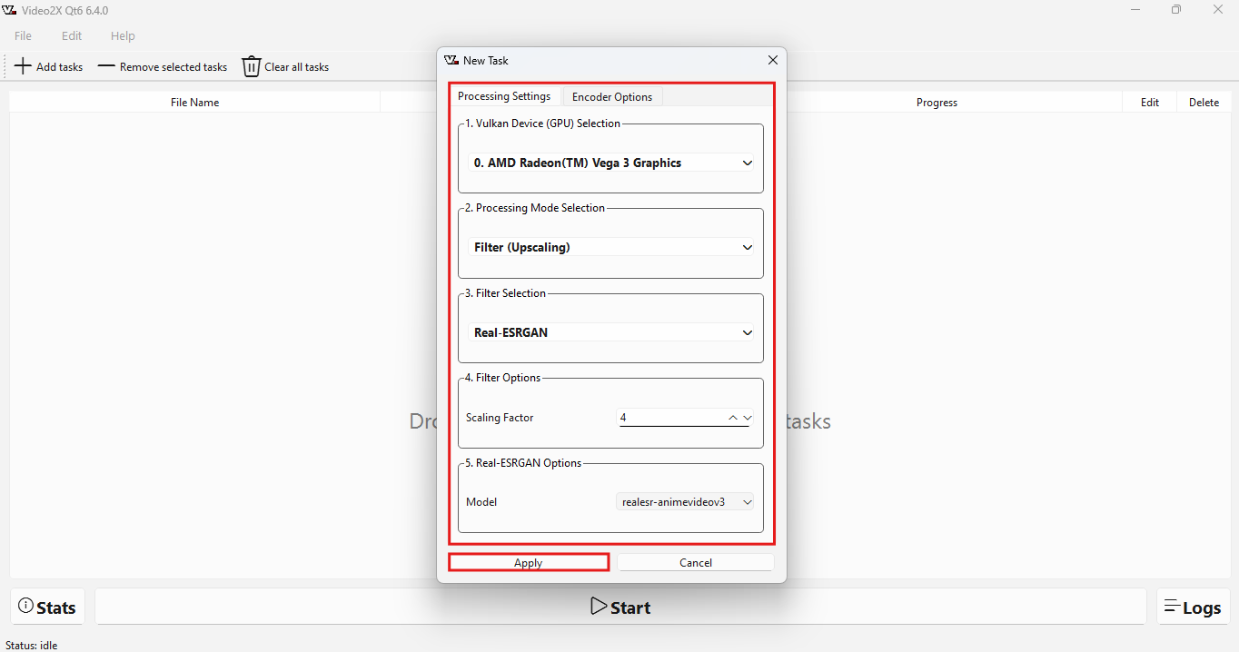The image size is (1239, 652).
Task: Restore down the Video2X window
Action: [x=1176, y=10]
